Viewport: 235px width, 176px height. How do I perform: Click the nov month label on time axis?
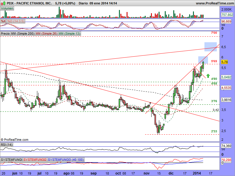tap(147, 173)
